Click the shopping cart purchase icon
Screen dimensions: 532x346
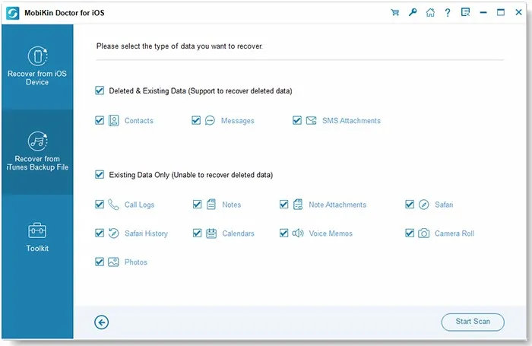[x=394, y=12]
